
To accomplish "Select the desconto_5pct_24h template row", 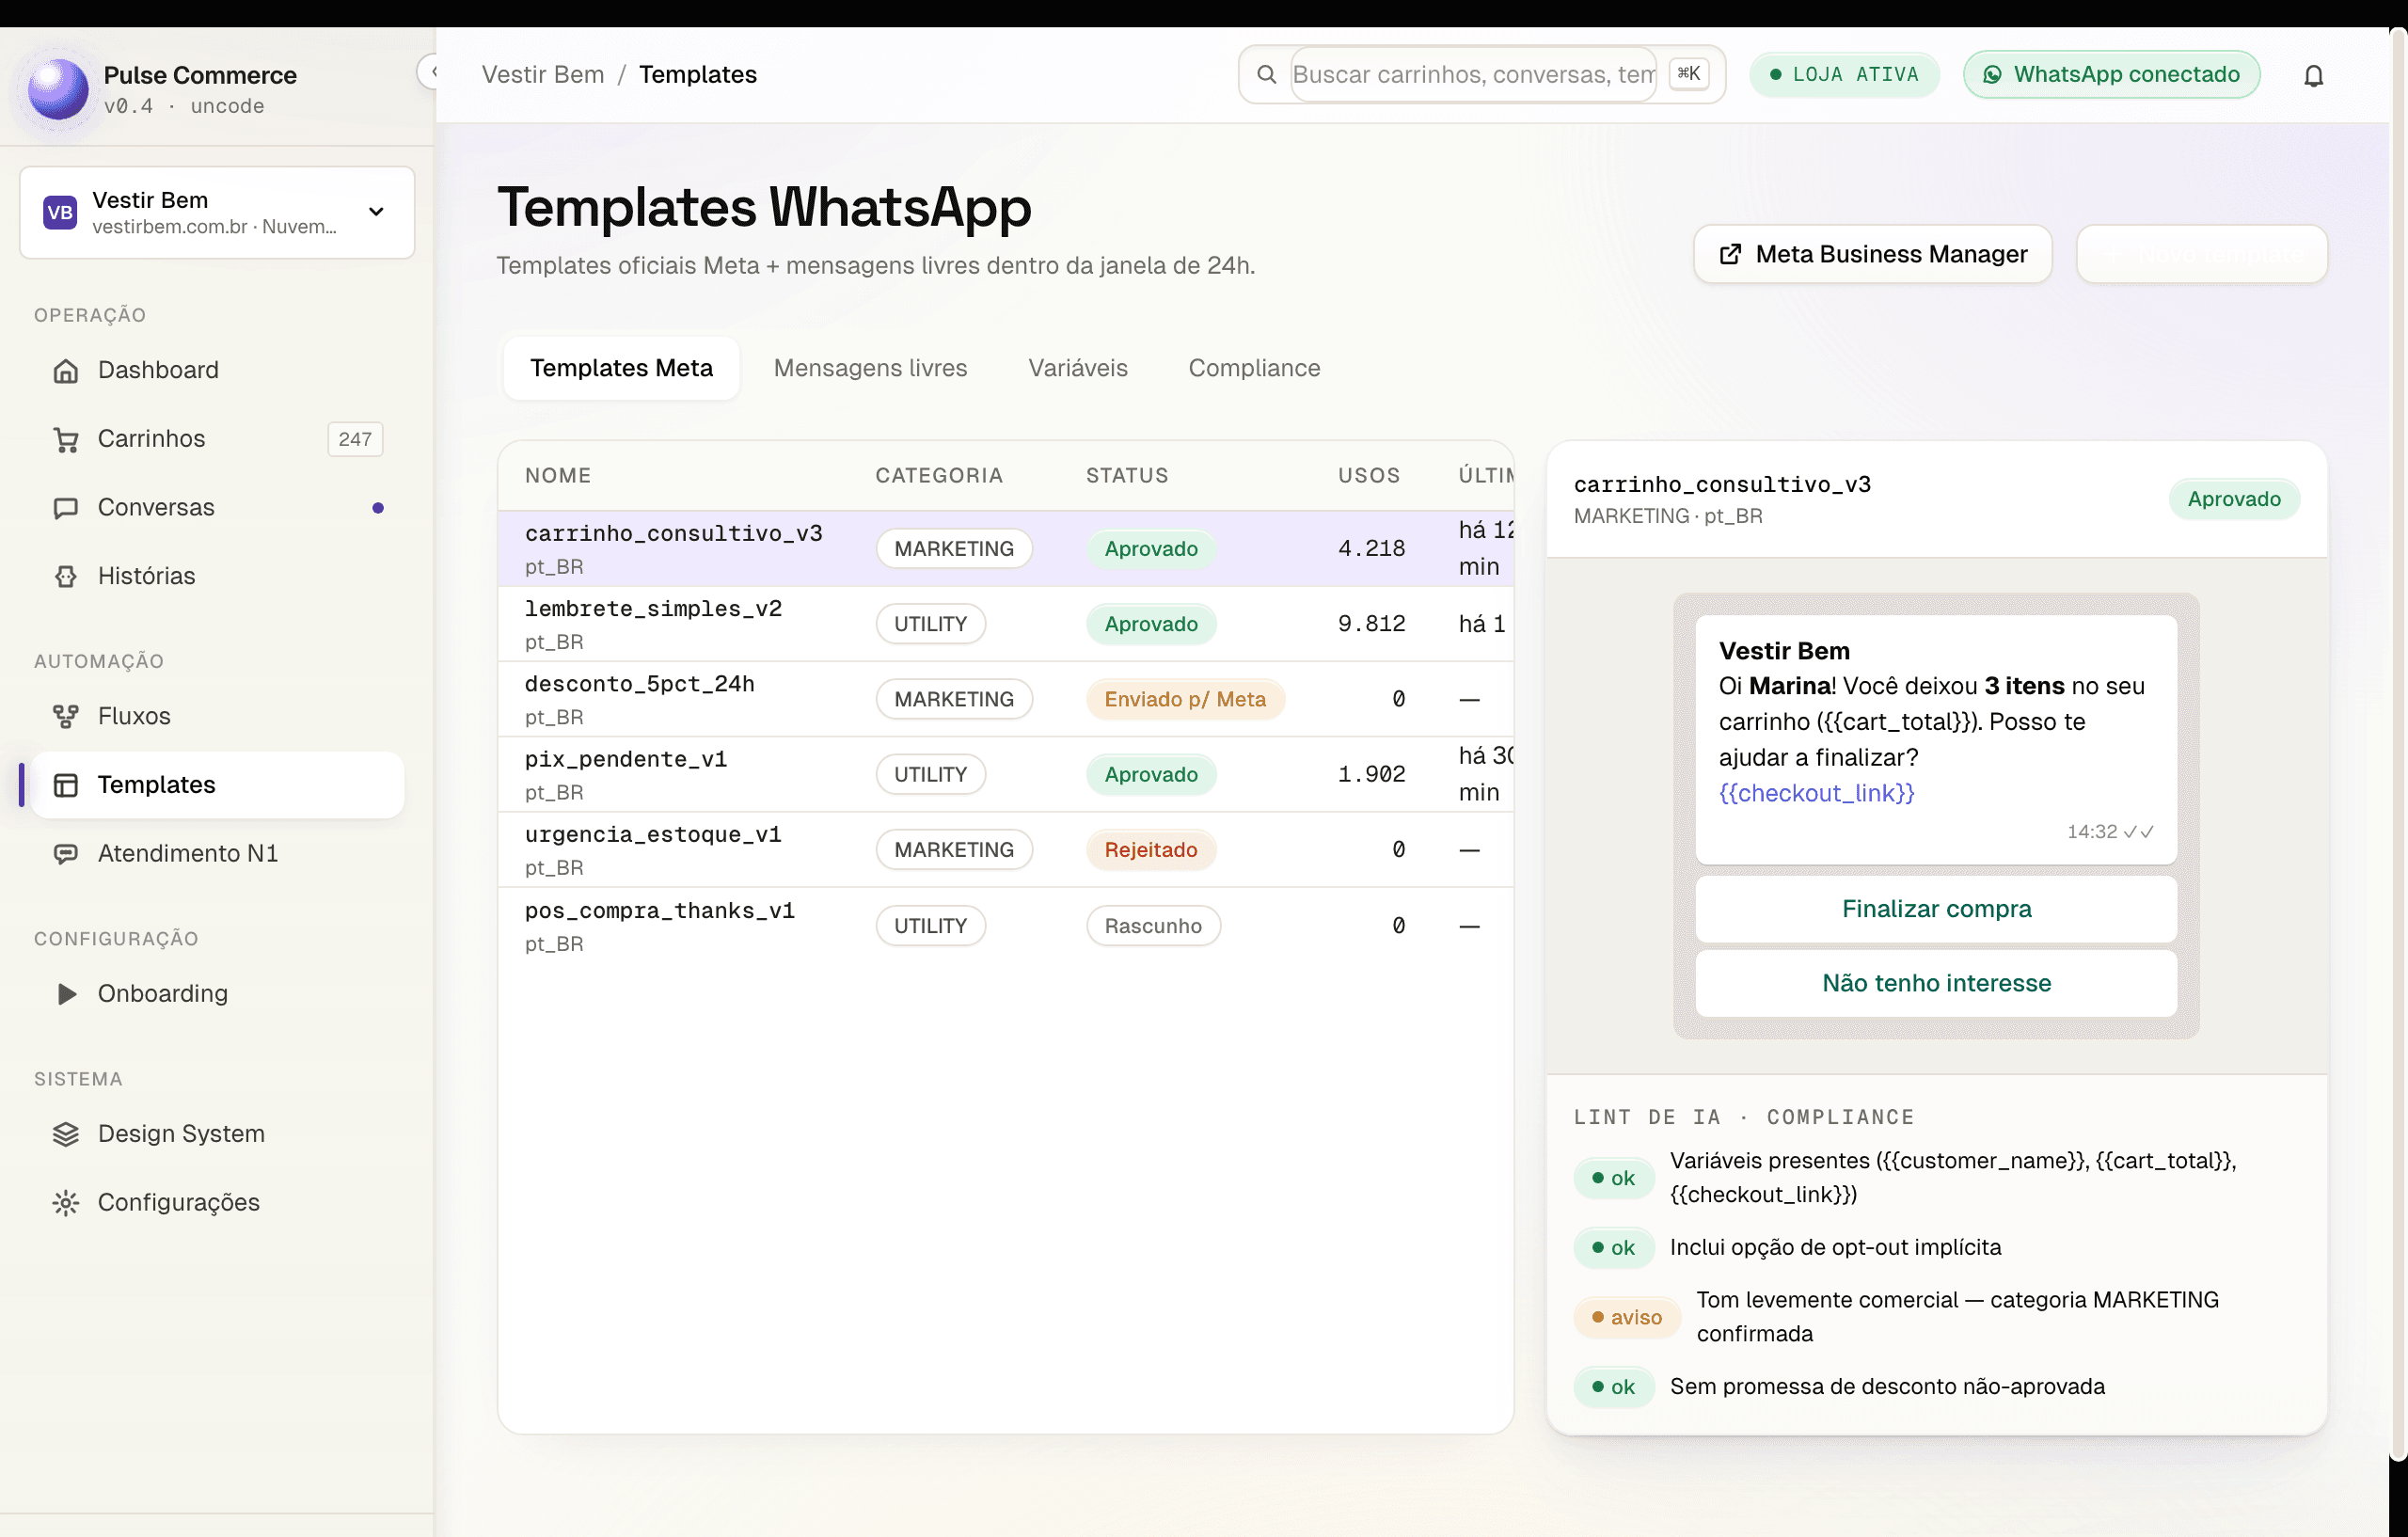I will pyautogui.click(x=1005, y=699).
